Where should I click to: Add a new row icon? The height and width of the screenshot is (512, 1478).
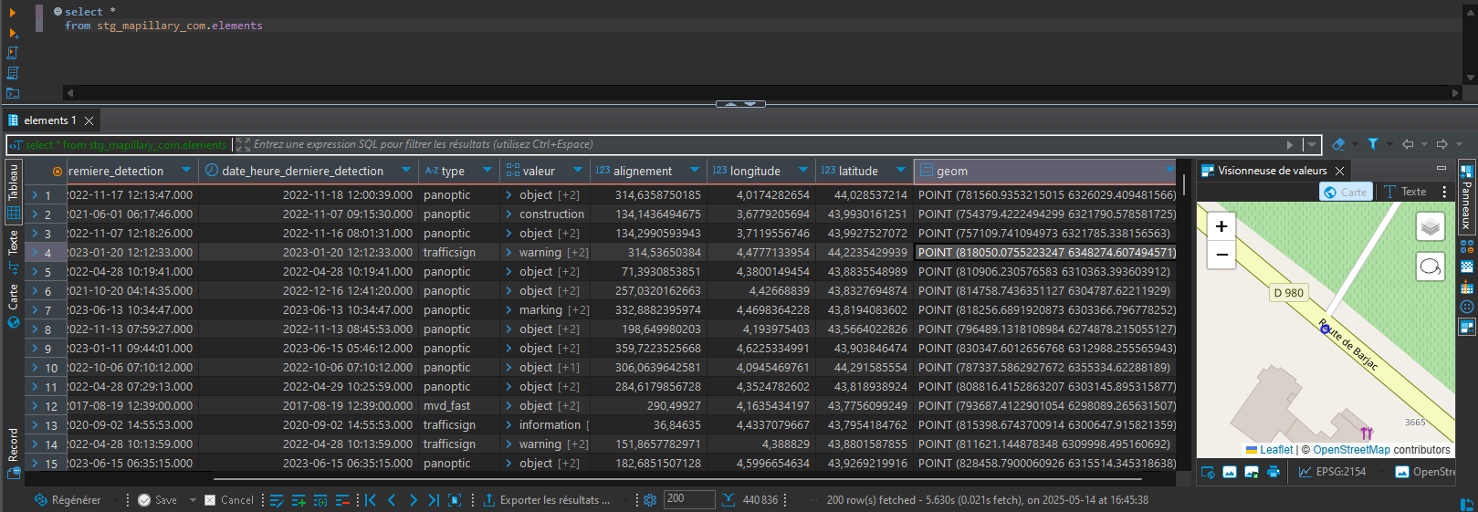coord(299,500)
